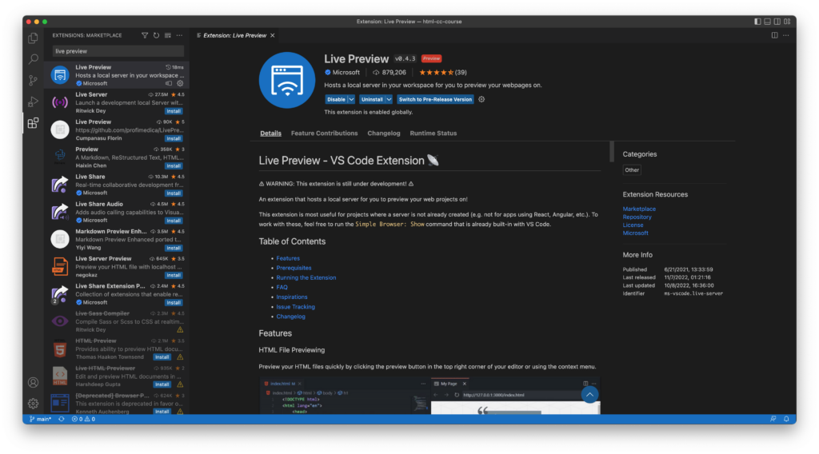Expand the Uninstall dropdown arrow
Image resolution: width=819 pixels, height=454 pixels.
click(390, 99)
